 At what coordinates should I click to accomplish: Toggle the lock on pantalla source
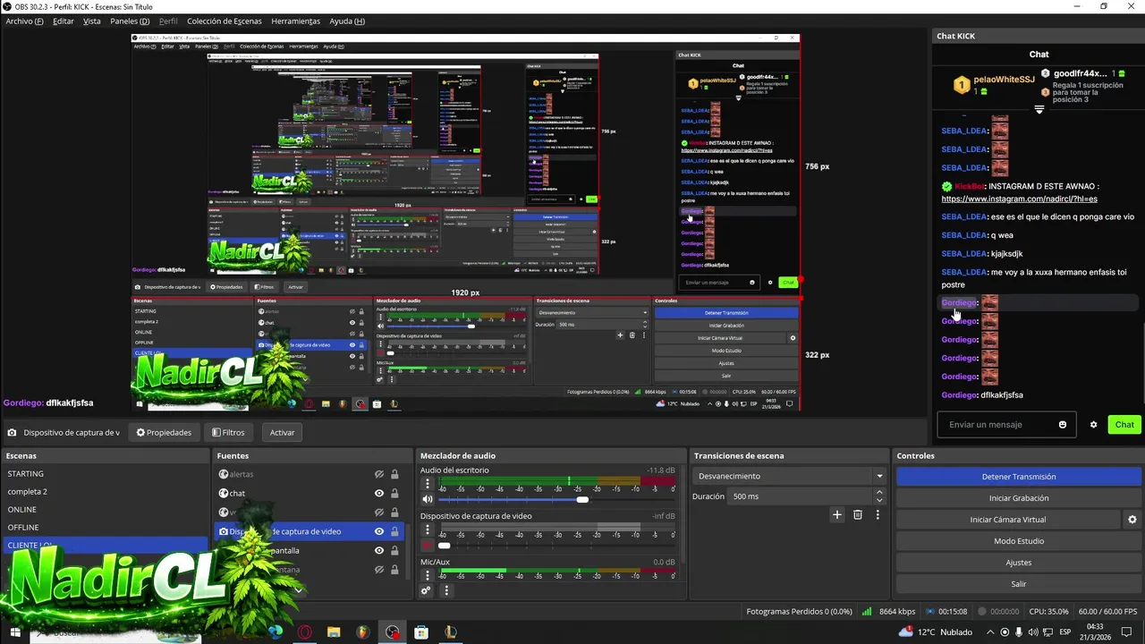[x=394, y=550]
